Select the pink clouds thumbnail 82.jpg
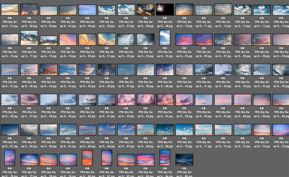The image size is (289, 177). (126, 160)
